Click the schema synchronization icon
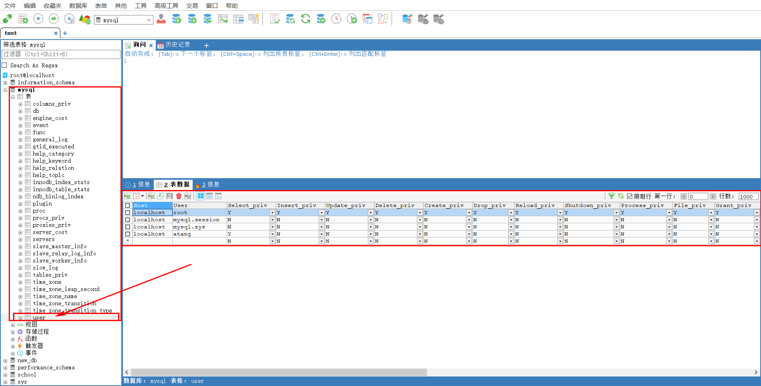Viewport: 761px width, 386px height. tap(290, 19)
